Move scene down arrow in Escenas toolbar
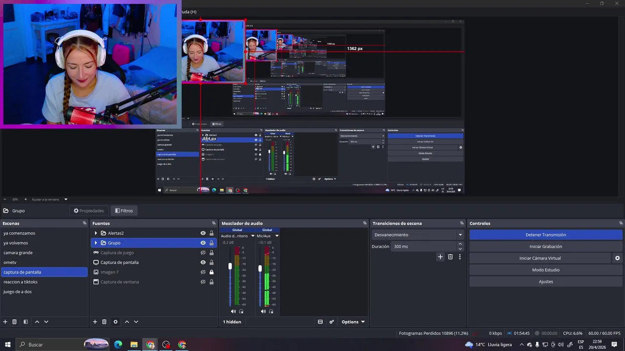Image resolution: width=625 pixels, height=351 pixels. [x=46, y=322]
